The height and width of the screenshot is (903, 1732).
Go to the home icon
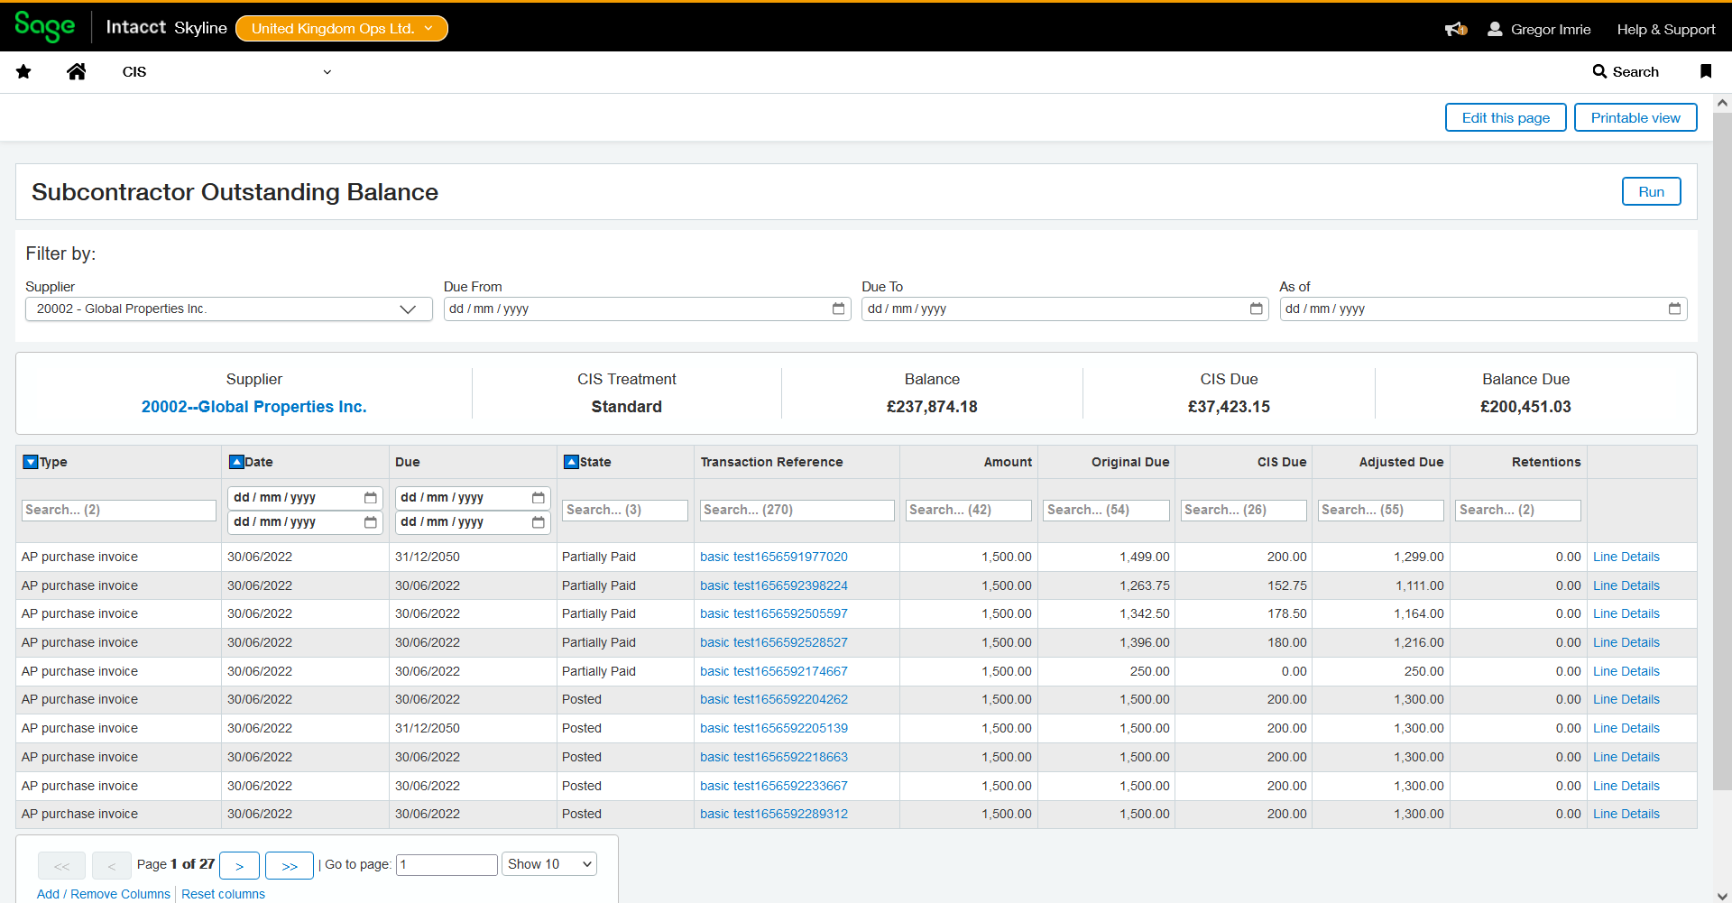[x=77, y=72]
